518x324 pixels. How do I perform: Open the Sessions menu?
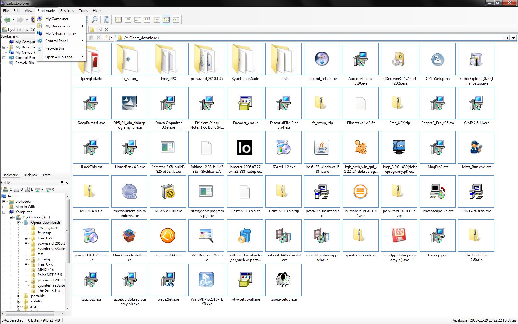[x=67, y=10]
